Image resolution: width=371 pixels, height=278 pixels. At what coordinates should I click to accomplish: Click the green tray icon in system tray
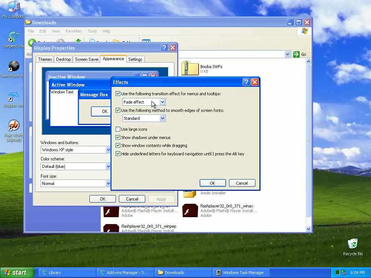click(x=338, y=273)
